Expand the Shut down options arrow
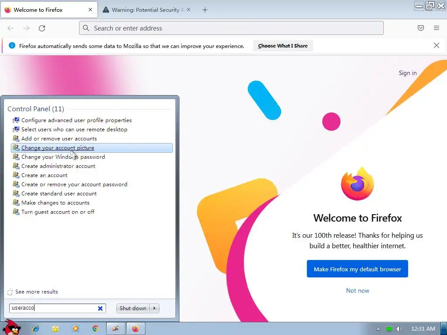Image resolution: width=447 pixels, height=335 pixels. click(155, 308)
